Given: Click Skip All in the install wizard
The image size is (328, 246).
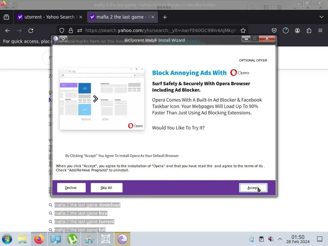Looking at the screenshot, I should click(x=106, y=188).
